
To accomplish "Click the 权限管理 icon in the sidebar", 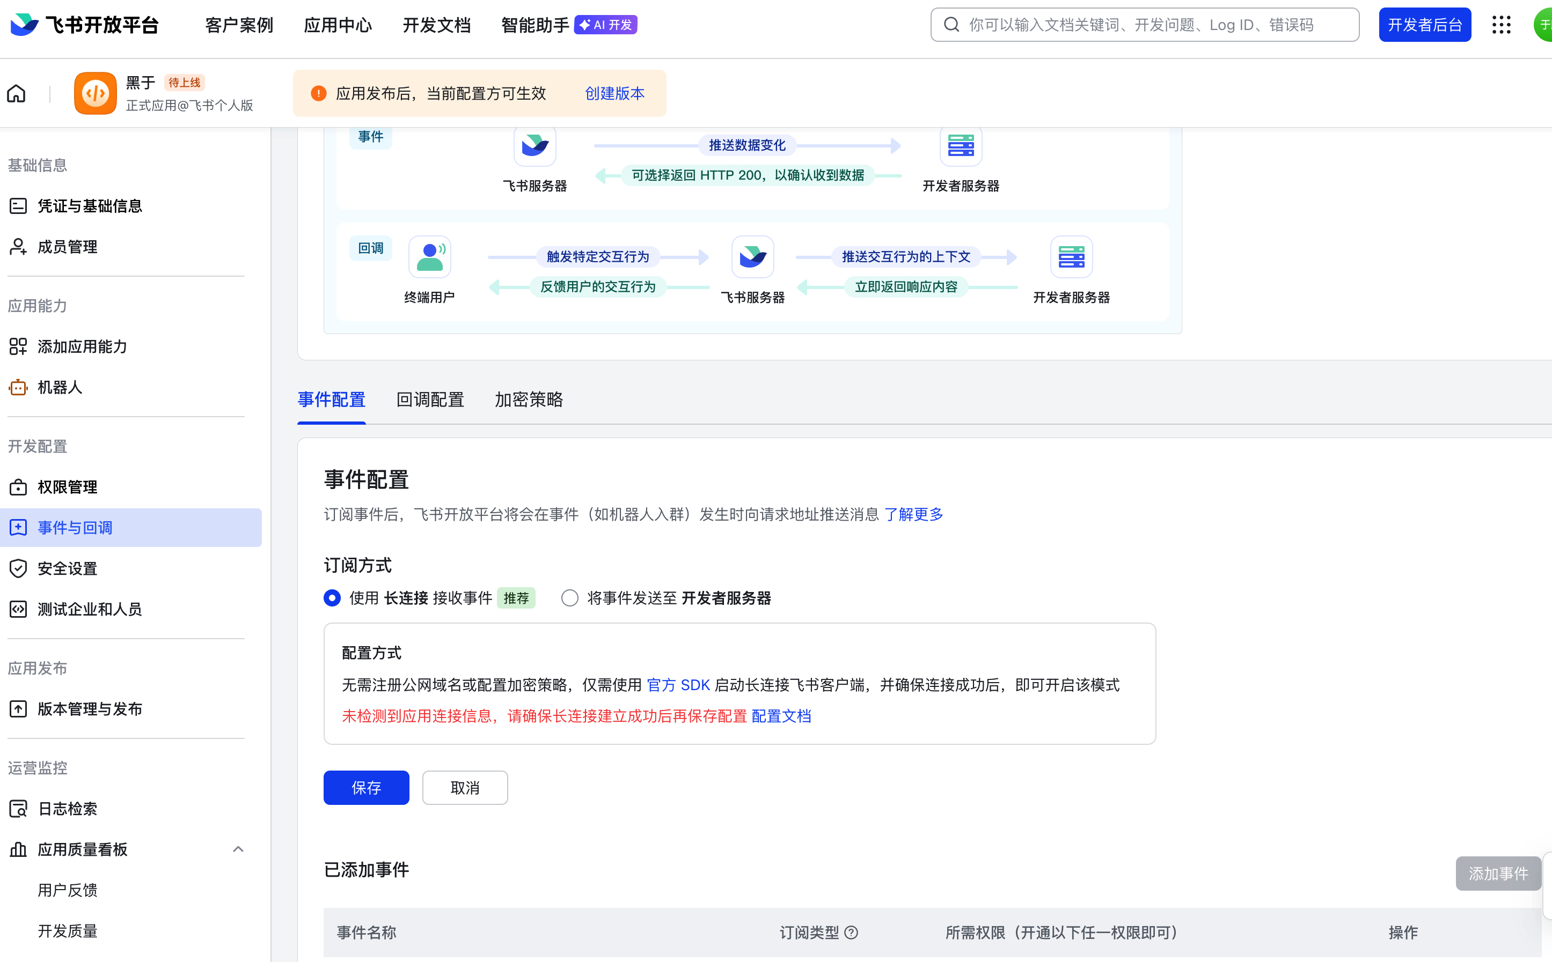I will (18, 487).
